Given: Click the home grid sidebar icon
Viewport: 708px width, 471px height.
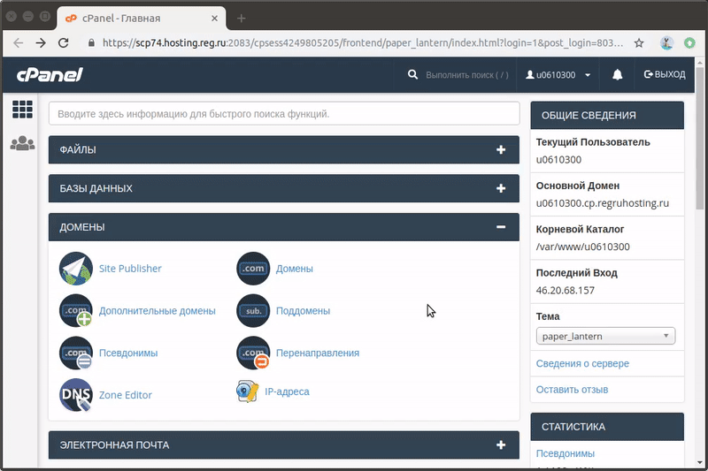Looking at the screenshot, I should (x=22, y=110).
